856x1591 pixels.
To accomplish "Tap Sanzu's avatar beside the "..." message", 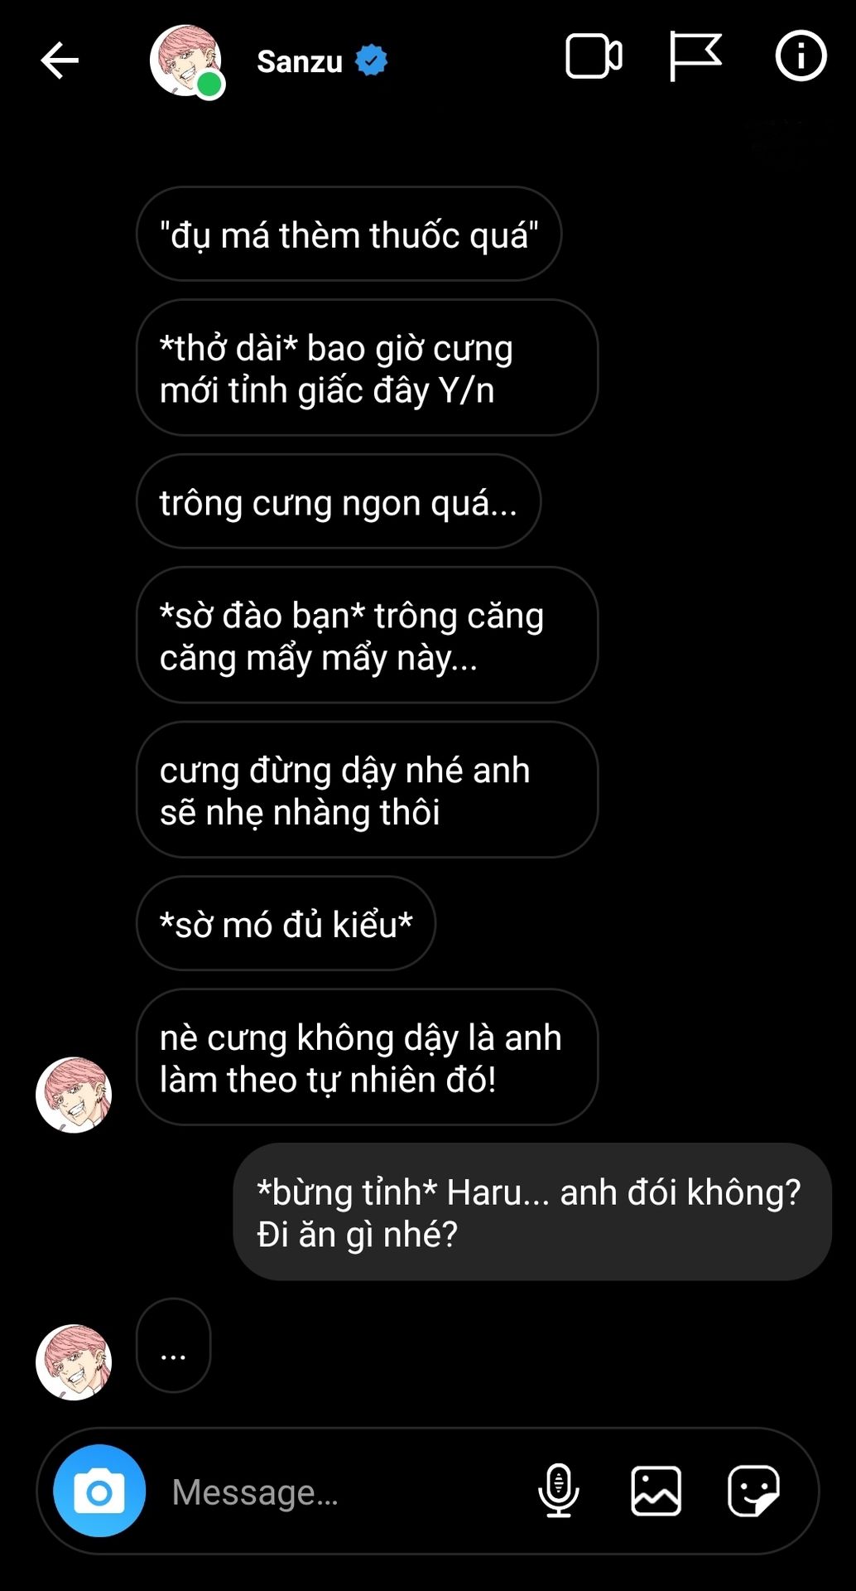I will pos(74,1362).
